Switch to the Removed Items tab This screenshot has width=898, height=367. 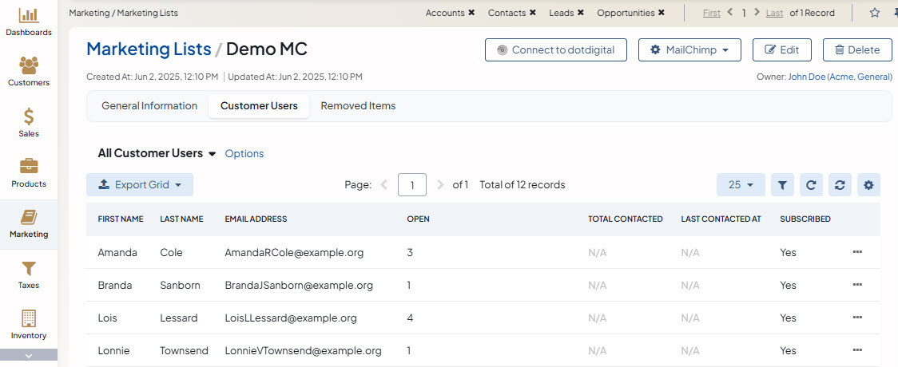coord(358,106)
